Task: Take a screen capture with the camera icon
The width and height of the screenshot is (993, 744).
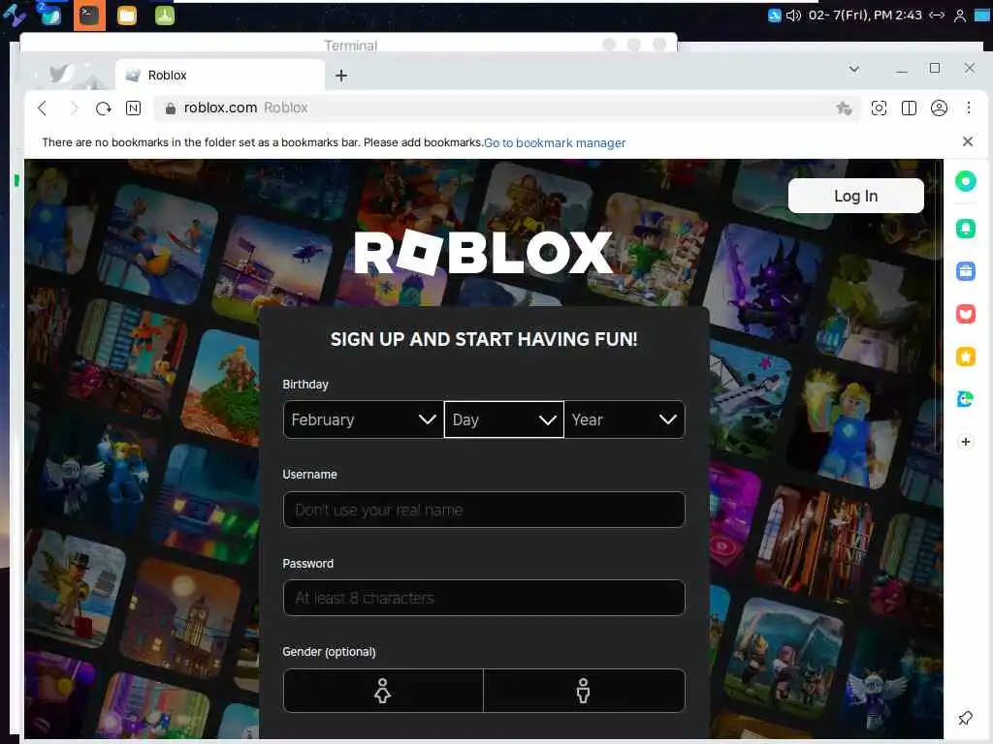Action: point(879,108)
